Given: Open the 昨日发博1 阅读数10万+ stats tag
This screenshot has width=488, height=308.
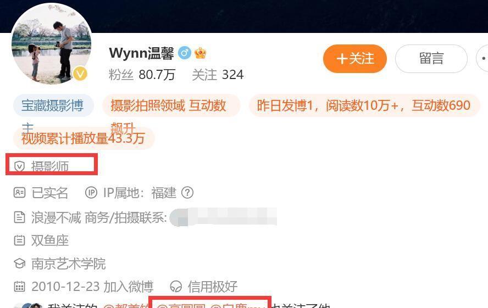Looking at the screenshot, I should [364, 105].
